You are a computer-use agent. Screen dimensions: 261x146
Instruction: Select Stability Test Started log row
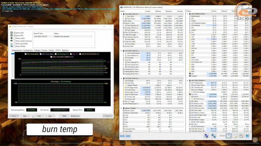(63, 36)
